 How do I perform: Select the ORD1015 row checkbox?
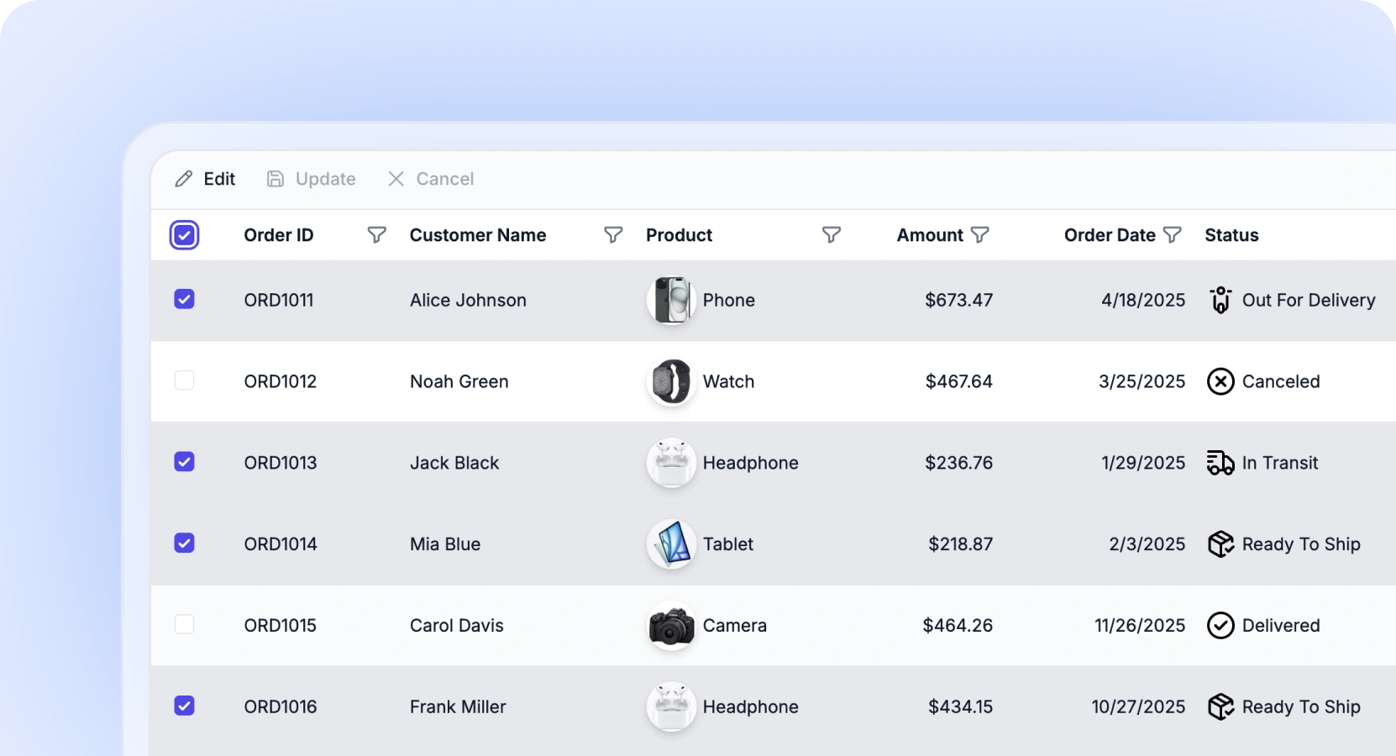[185, 625]
